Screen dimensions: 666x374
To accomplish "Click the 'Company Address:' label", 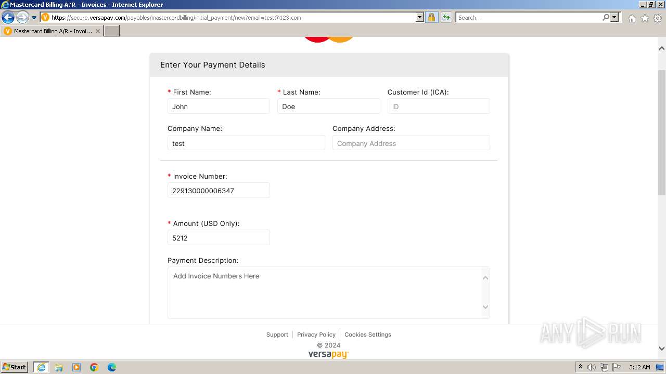I will [364, 128].
